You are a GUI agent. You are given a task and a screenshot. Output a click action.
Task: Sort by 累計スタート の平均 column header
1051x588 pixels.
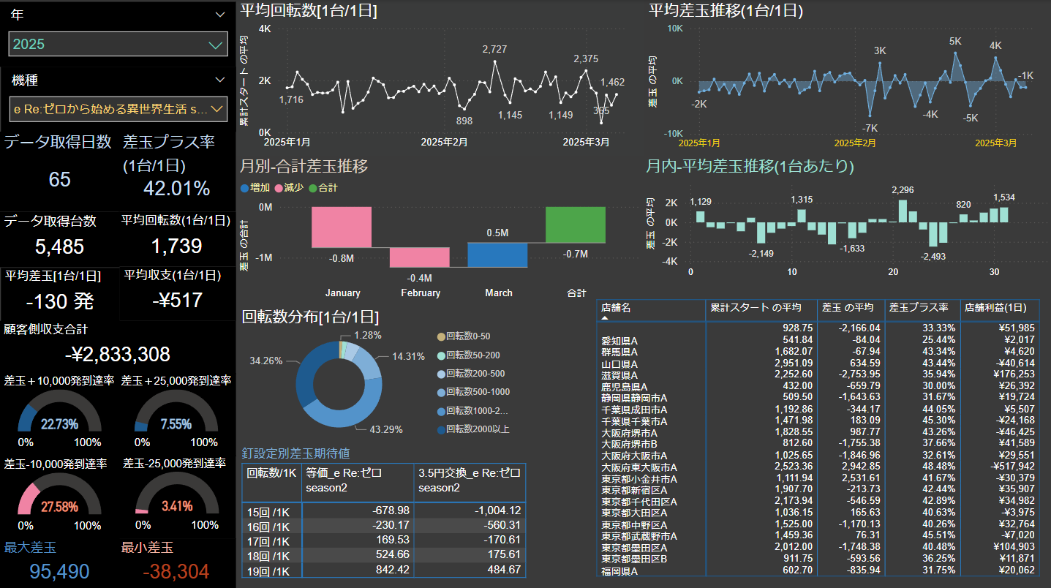point(756,308)
